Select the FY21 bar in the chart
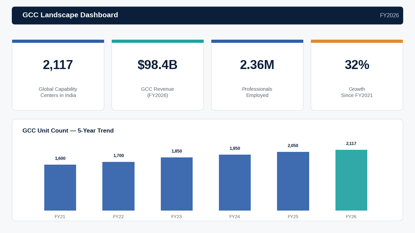 coord(60,187)
